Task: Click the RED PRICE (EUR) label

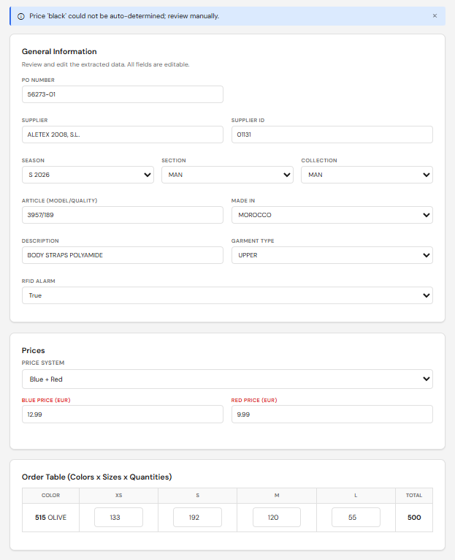Action: pyautogui.click(x=254, y=400)
